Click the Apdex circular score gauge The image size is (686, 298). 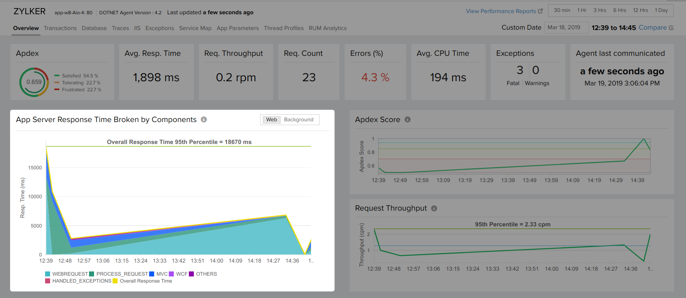click(34, 82)
